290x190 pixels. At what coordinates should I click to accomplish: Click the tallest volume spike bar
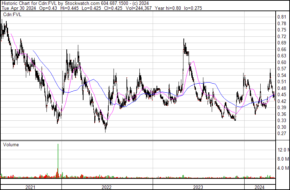point(58,157)
